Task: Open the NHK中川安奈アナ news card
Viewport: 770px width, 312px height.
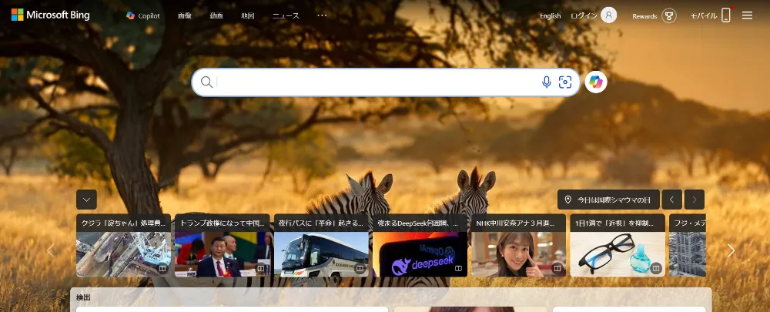Action: 518,245
